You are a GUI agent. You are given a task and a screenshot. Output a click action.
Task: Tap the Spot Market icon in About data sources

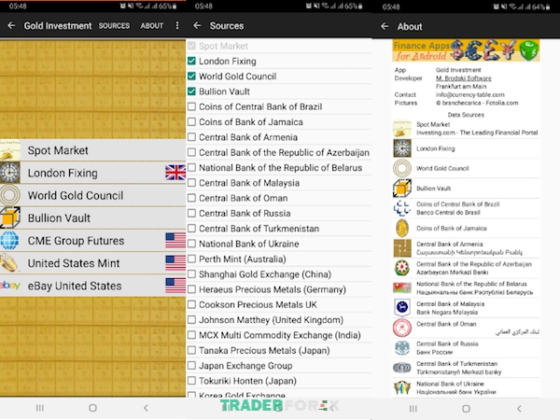tap(402, 129)
